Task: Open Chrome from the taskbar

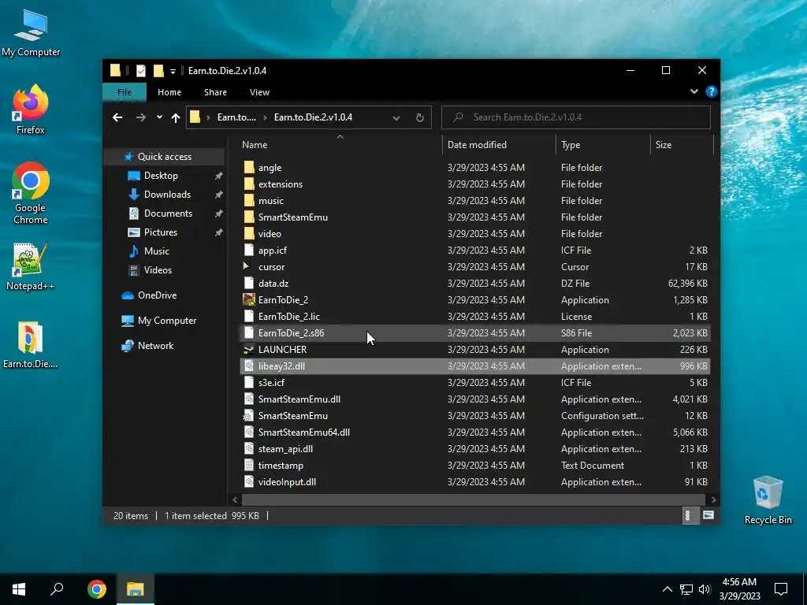Action: coord(97,589)
